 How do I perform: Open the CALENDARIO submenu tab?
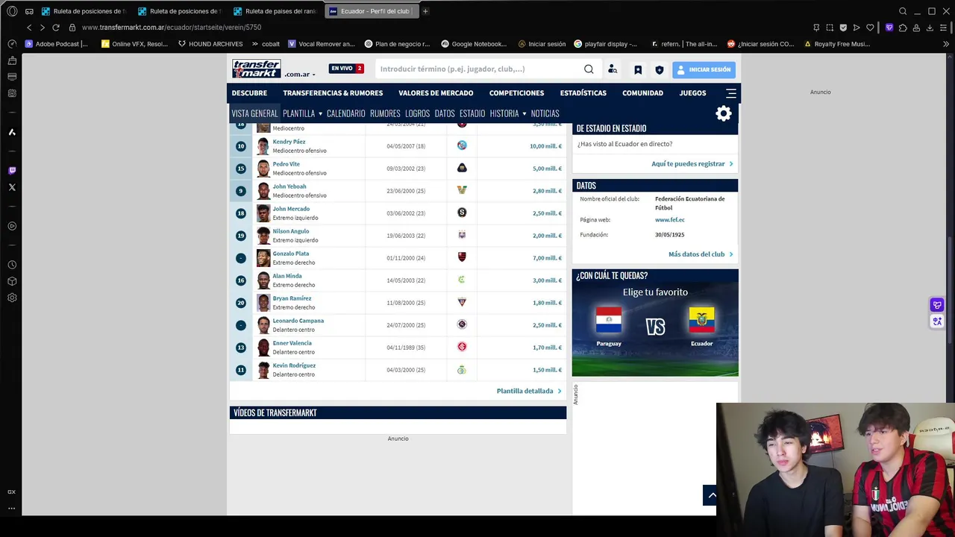tap(345, 113)
